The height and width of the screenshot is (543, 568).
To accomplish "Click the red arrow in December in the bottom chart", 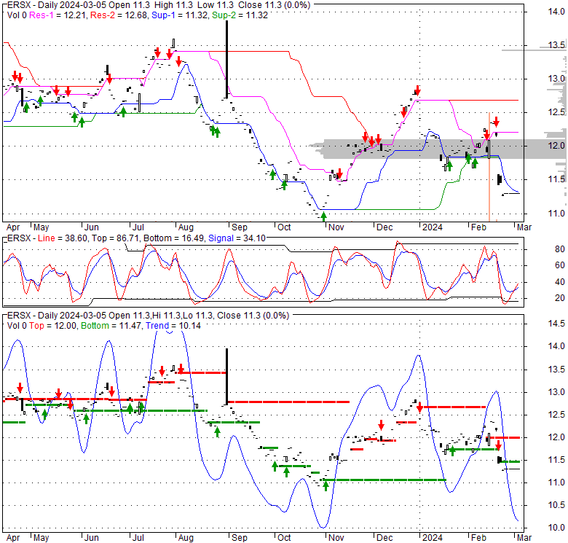I will coord(381,425).
